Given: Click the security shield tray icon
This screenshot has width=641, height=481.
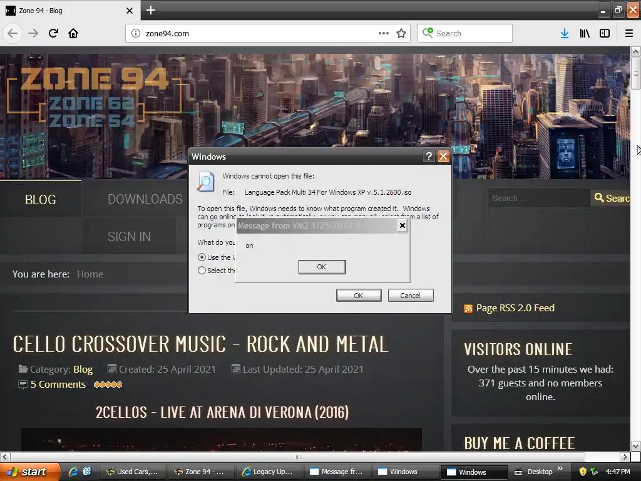Looking at the screenshot, I should (x=583, y=472).
